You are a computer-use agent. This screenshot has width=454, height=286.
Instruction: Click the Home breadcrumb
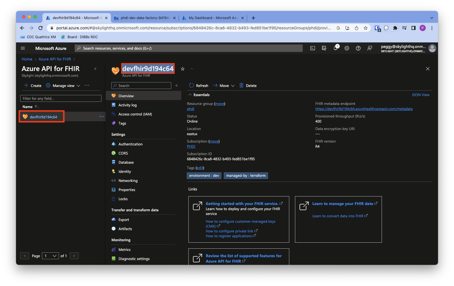pos(27,59)
